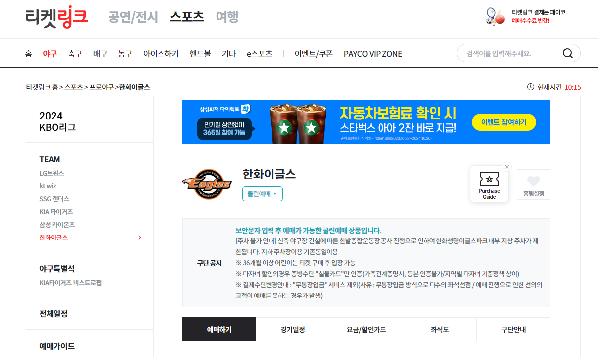
Task: Select 한화이글스 in sidebar team list
Action: 54,238
